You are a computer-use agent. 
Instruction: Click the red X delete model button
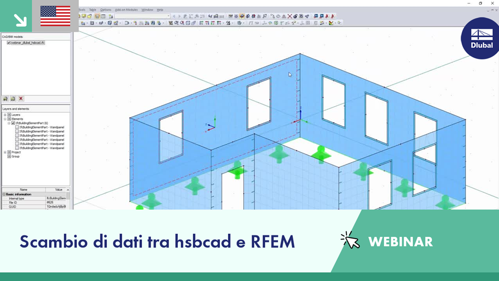click(x=21, y=99)
